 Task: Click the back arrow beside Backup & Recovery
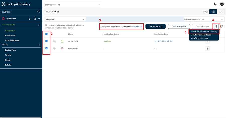[x=4, y=4]
